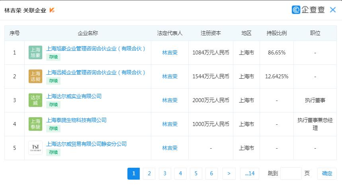This screenshot has height=186, width=342.
Task: Focus the 跳到 page number input
Action: tap(291, 174)
